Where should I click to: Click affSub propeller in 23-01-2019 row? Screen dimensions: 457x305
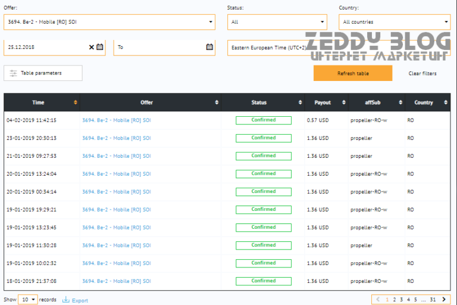pyautogui.click(x=361, y=138)
